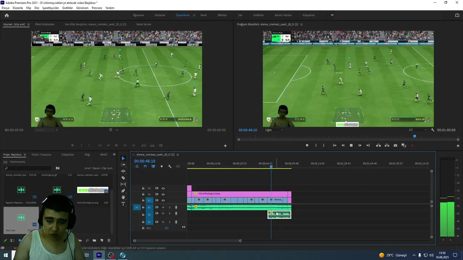463x260 pixels.
Task: Click Mark In in Program Monitor
Action: point(316,145)
